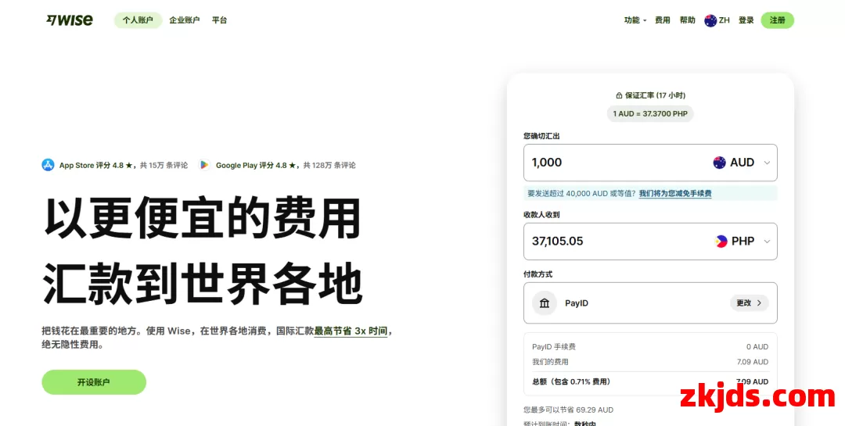Screen dimensions: 845x426
Task: Click the 登录 link
Action: [x=746, y=20]
